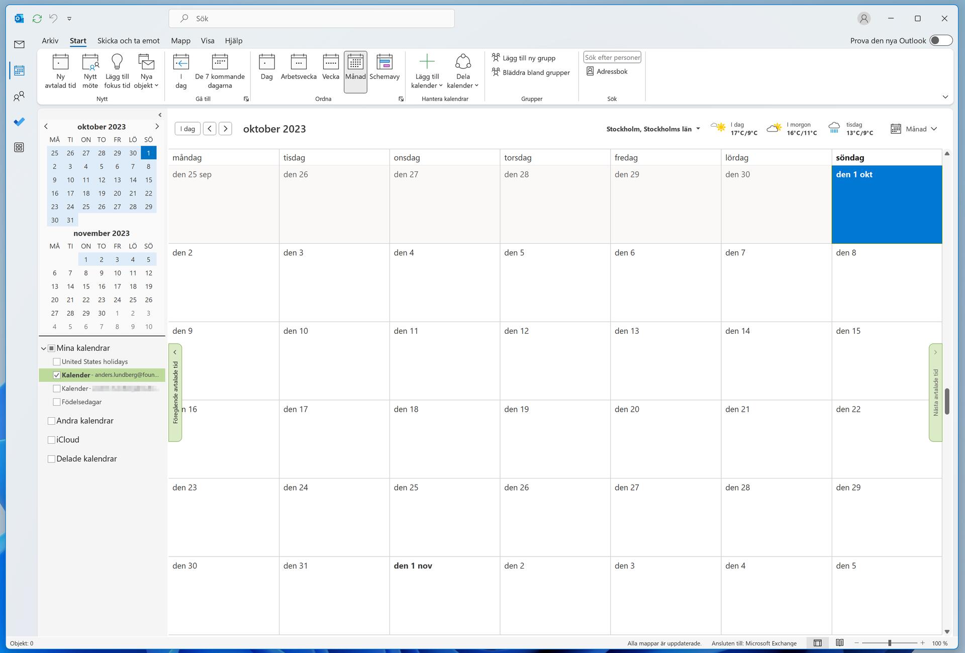Viewport: 965px width, 653px height.
Task: Collapse the Mina kalendrar group
Action: click(x=44, y=348)
